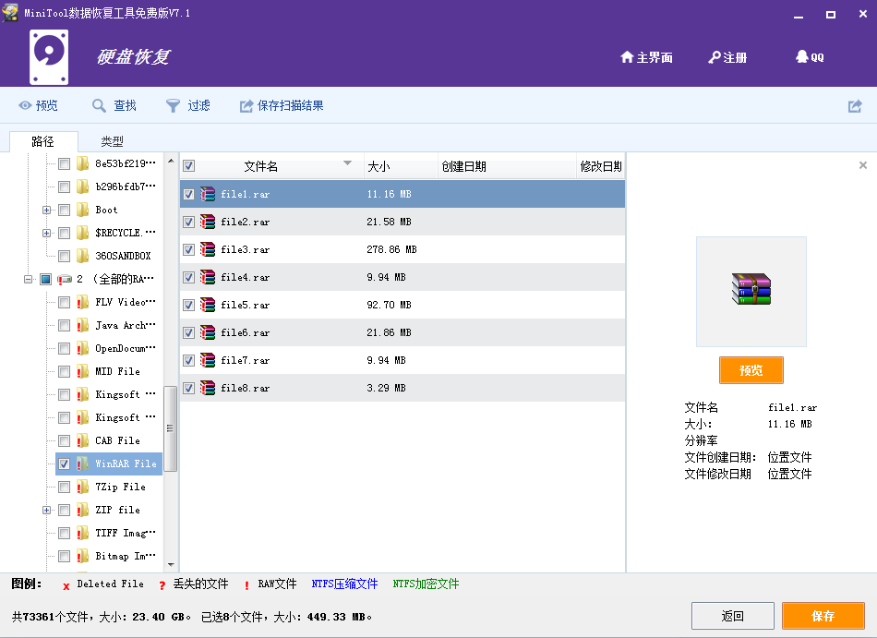Click the 21.86 MB size cell
The width and height of the screenshot is (877, 638).
(389, 332)
